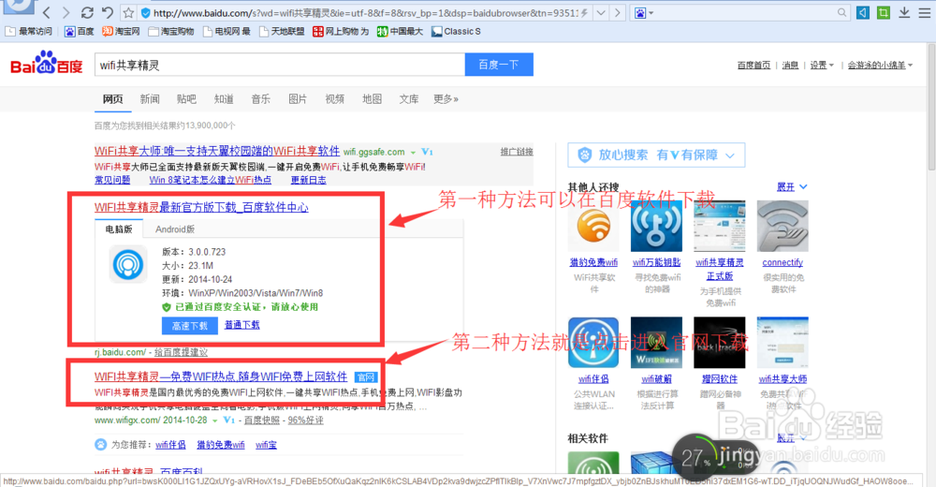Open the 百度 bookmark in bookmarks bar
The width and height of the screenshot is (936, 487).
[79, 31]
